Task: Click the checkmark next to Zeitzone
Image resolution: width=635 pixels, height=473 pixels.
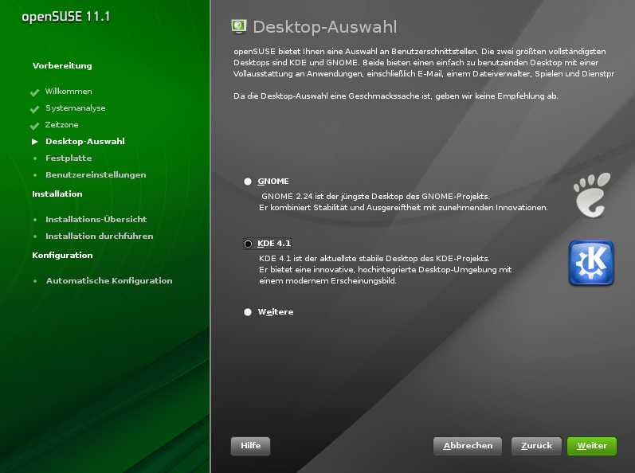Action: (x=34, y=126)
